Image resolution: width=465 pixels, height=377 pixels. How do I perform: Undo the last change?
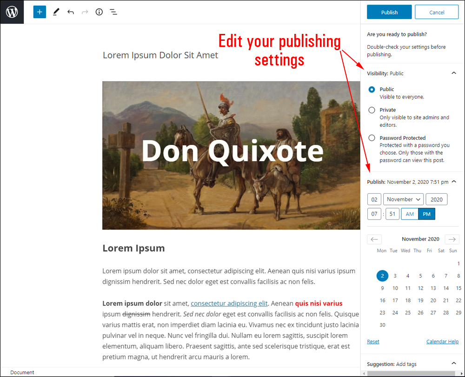pos(71,12)
